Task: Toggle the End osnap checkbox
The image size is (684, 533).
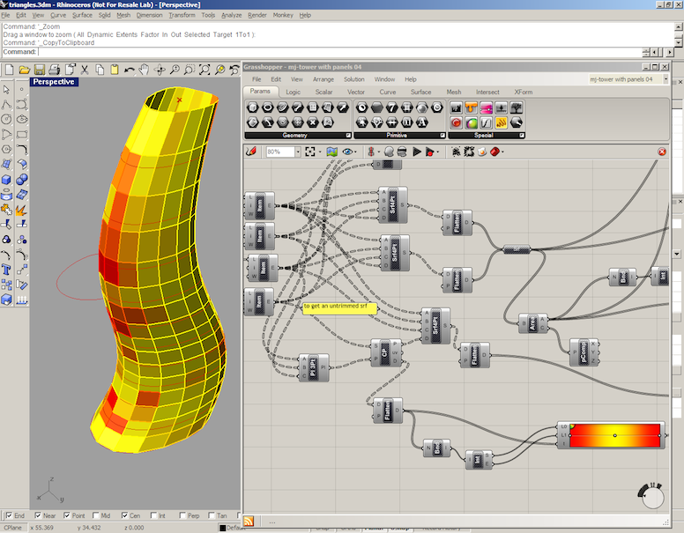Action: (x=9, y=515)
